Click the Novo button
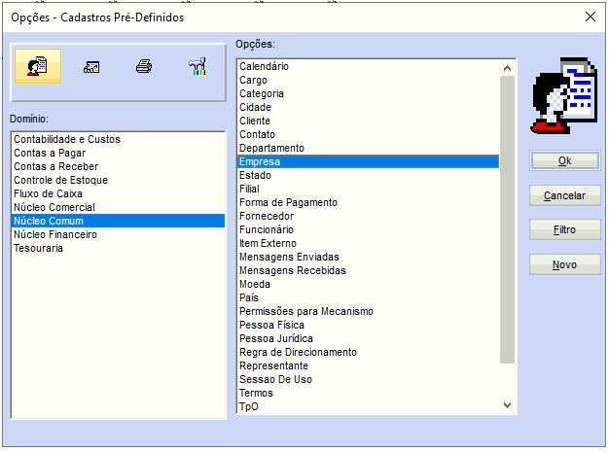The width and height of the screenshot is (609, 452). click(564, 264)
